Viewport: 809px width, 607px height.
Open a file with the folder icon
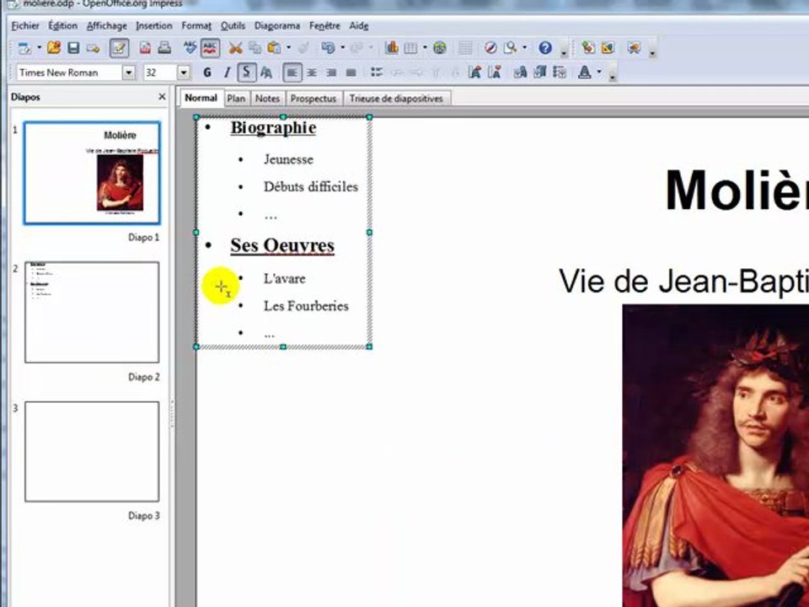tap(54, 48)
